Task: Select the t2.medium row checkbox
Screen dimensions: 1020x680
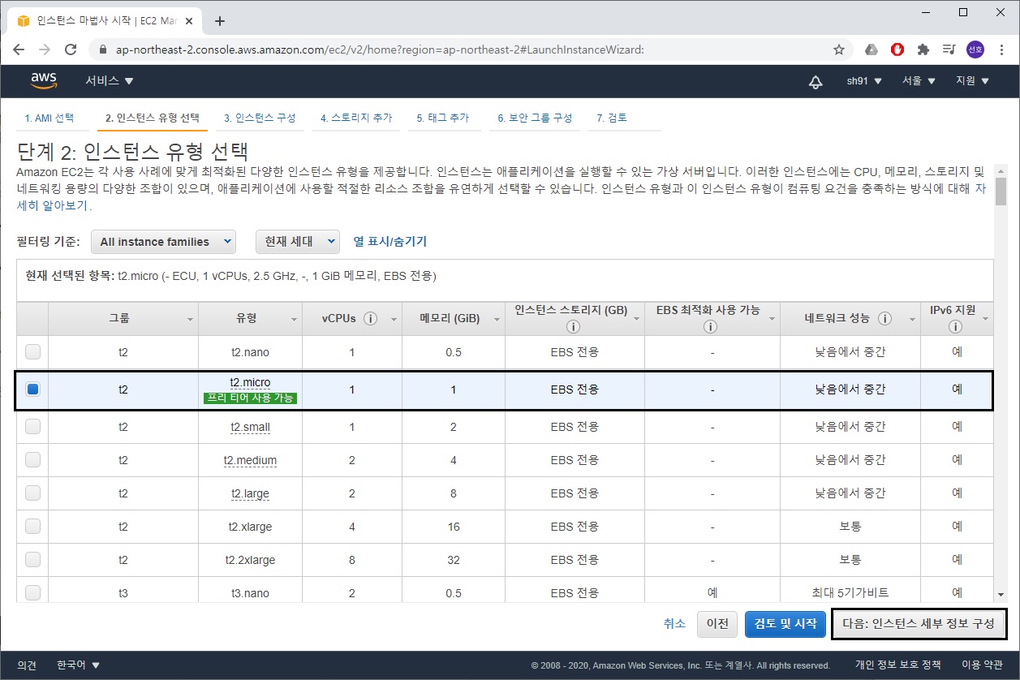Action: (x=32, y=460)
